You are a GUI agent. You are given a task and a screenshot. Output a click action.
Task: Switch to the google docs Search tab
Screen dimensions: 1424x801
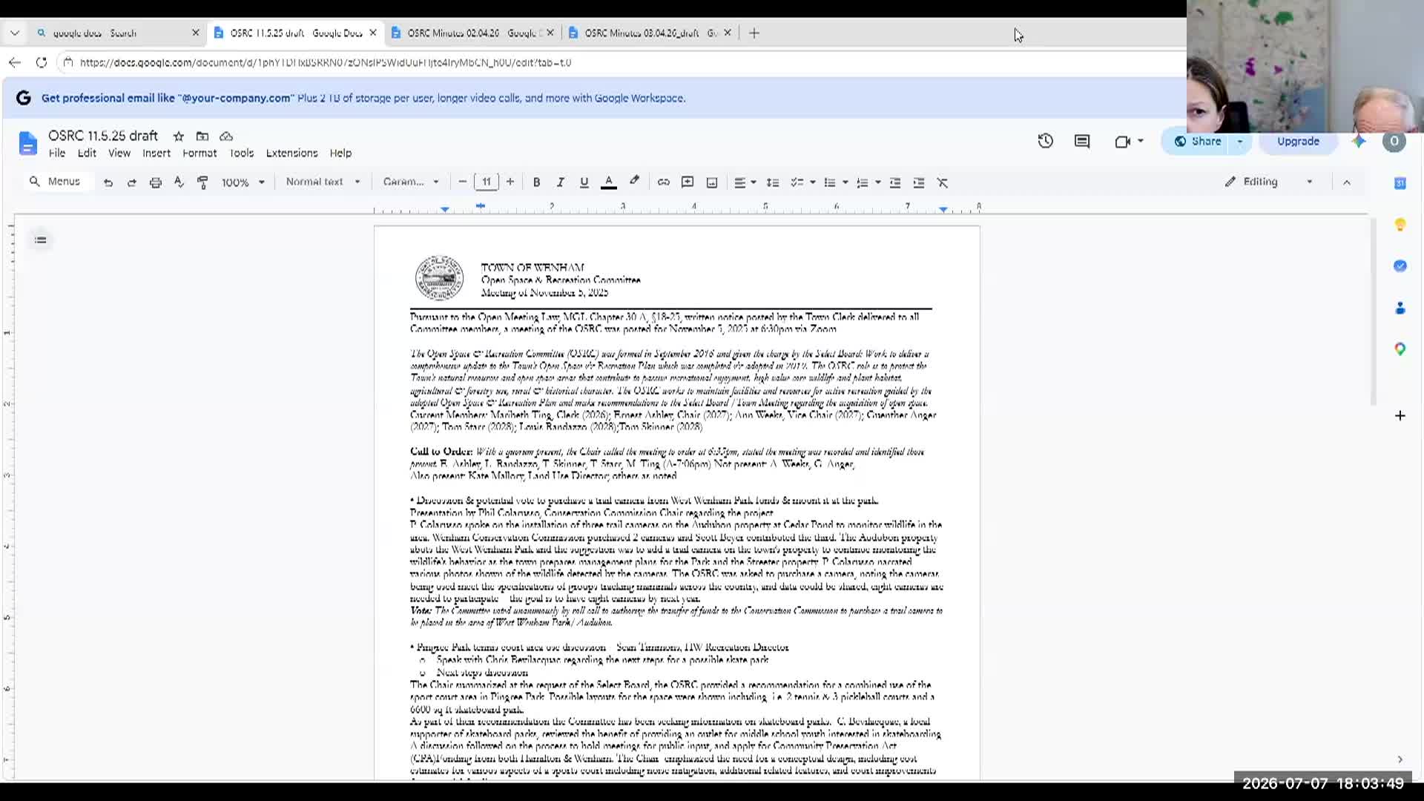(x=118, y=33)
